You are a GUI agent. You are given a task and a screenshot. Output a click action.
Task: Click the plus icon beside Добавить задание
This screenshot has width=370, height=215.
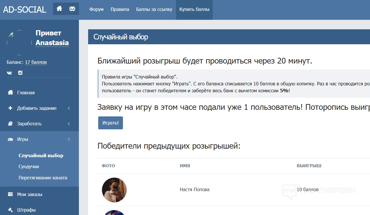tap(10, 108)
